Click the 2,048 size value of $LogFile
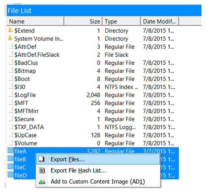Image resolution: width=207 pixels, height=192 pixels. click(93, 95)
